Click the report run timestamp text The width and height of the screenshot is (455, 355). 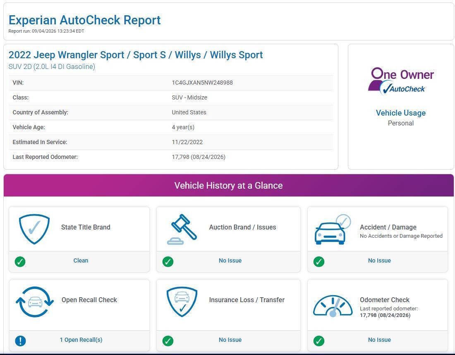46,31
